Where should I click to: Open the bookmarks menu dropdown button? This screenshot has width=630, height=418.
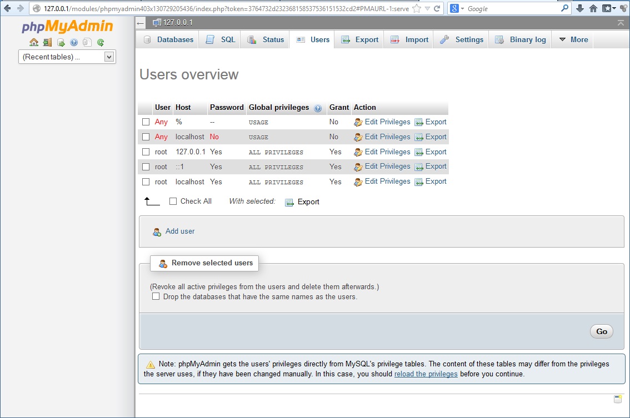point(609,8)
